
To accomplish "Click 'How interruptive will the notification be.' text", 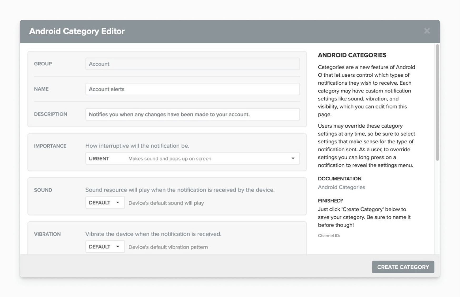I will click(137, 146).
